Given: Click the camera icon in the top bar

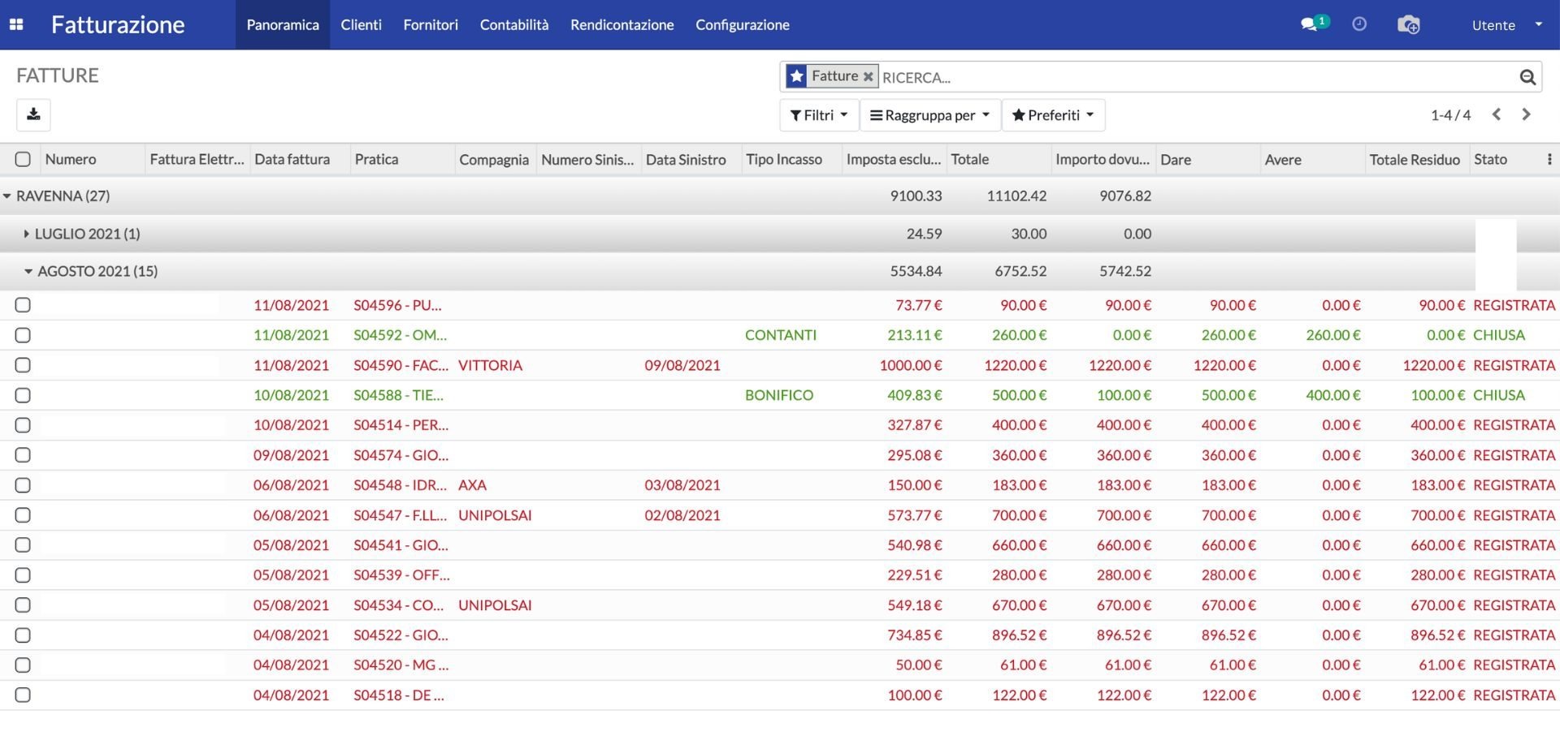Looking at the screenshot, I should click(1409, 24).
